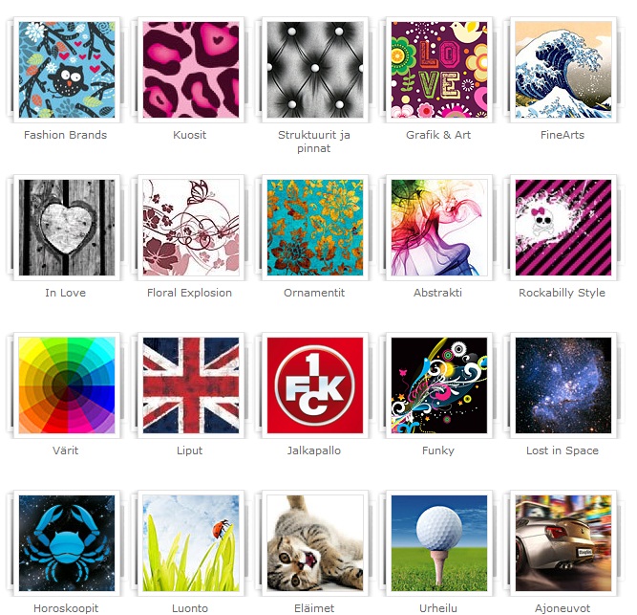
Task: Click the Lost in Space label
Action: [563, 450]
